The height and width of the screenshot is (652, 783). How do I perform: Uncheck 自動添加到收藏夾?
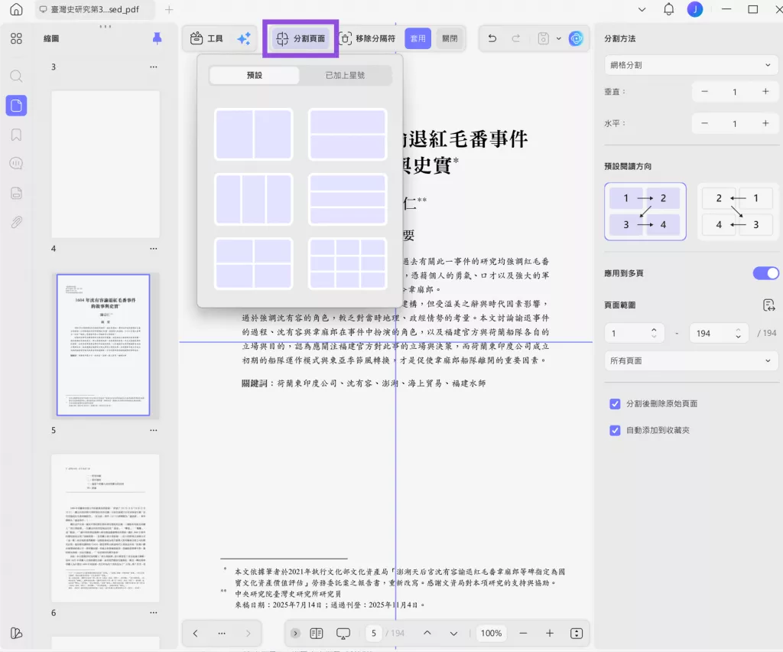(x=615, y=430)
